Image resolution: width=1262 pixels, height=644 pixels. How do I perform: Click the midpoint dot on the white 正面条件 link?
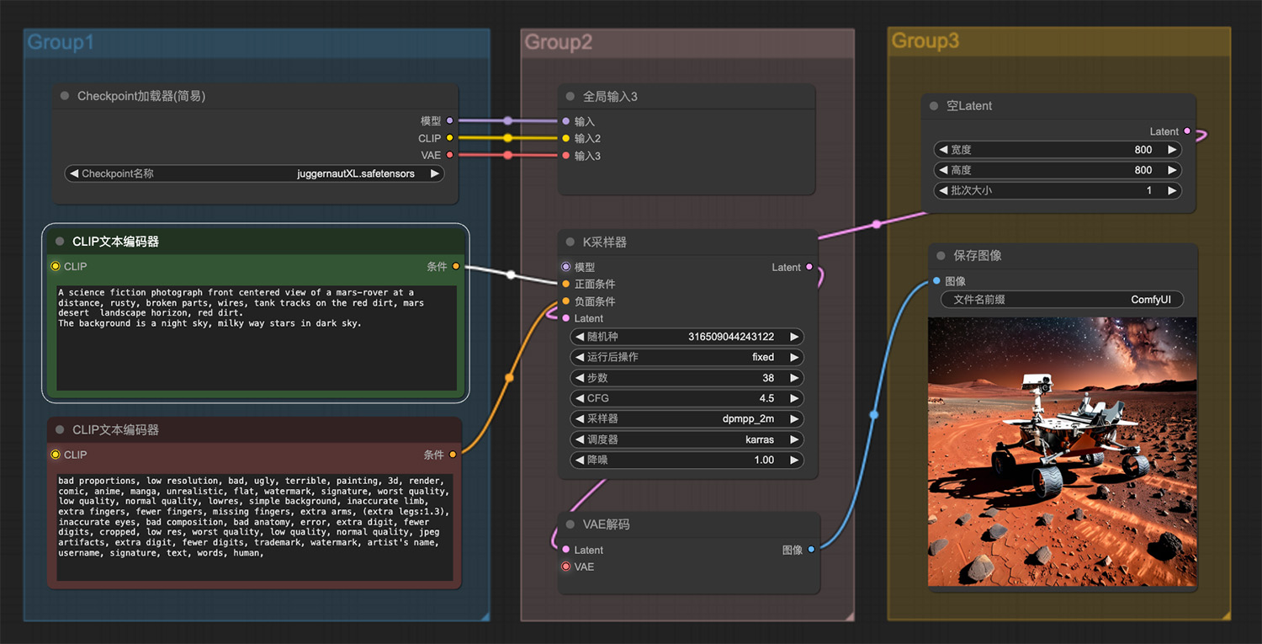(511, 274)
